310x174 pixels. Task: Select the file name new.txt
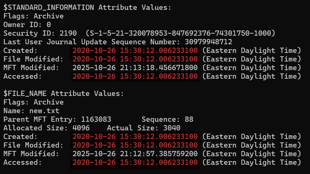tap(46, 111)
